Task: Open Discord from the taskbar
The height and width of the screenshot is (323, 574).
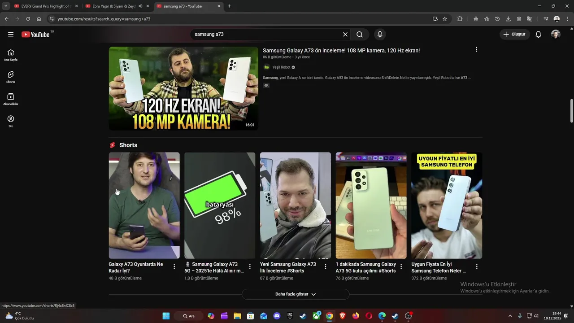Action: (277, 316)
